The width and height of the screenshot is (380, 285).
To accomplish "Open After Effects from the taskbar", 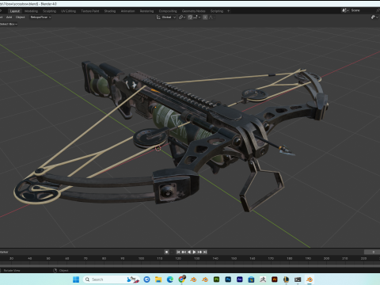I will coord(240,279).
